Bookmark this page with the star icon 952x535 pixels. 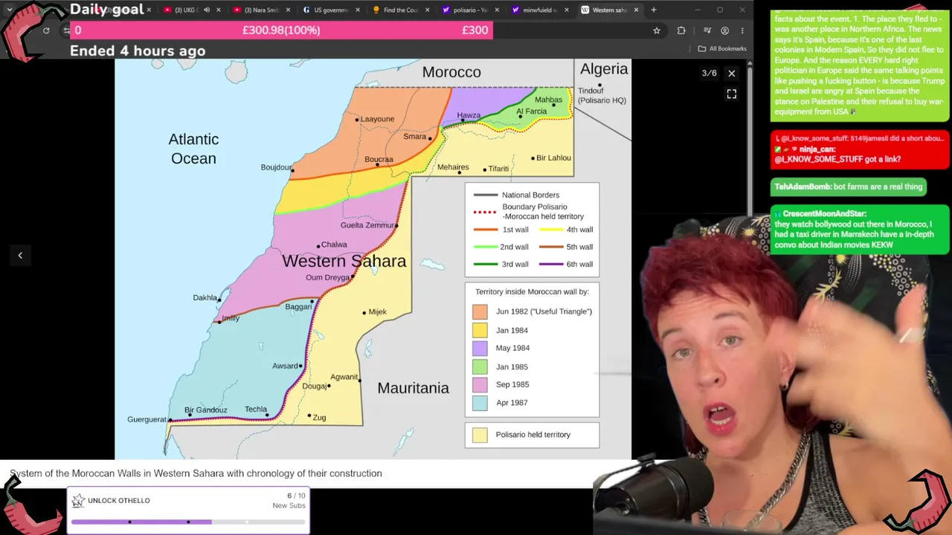(657, 30)
